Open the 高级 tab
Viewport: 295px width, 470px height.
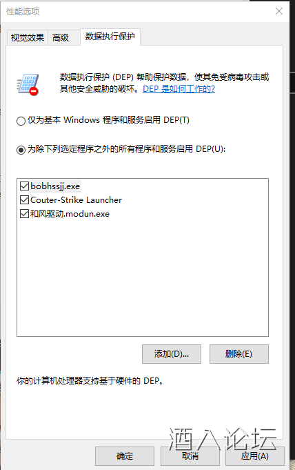point(61,37)
